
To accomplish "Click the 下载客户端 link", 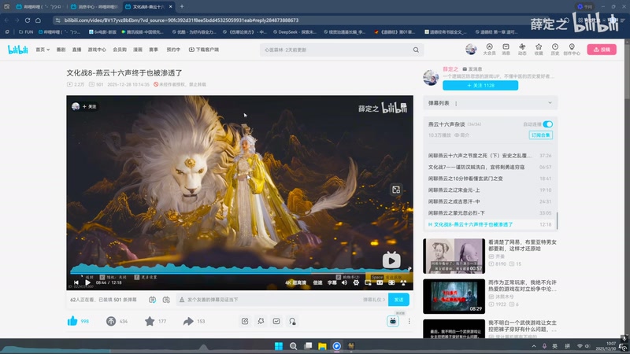I will (x=204, y=50).
